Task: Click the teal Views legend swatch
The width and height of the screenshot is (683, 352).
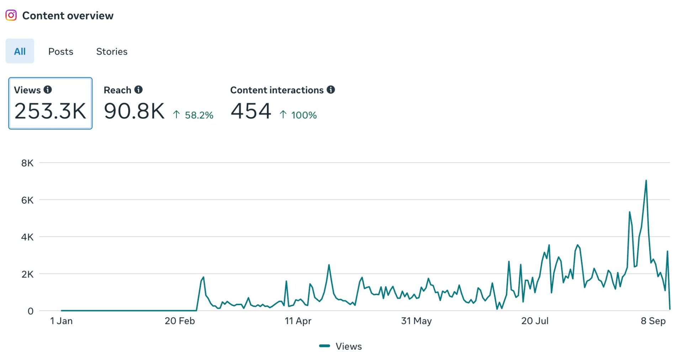Action: tap(324, 346)
